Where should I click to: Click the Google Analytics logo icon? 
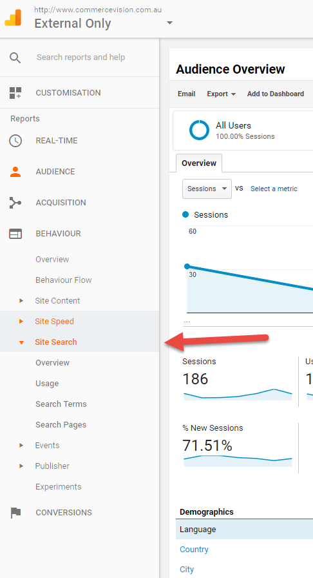tap(13, 17)
